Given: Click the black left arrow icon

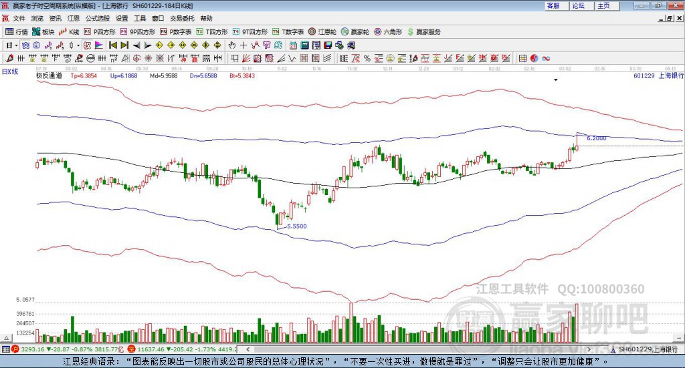Looking at the screenshot, I should click(x=136, y=45).
